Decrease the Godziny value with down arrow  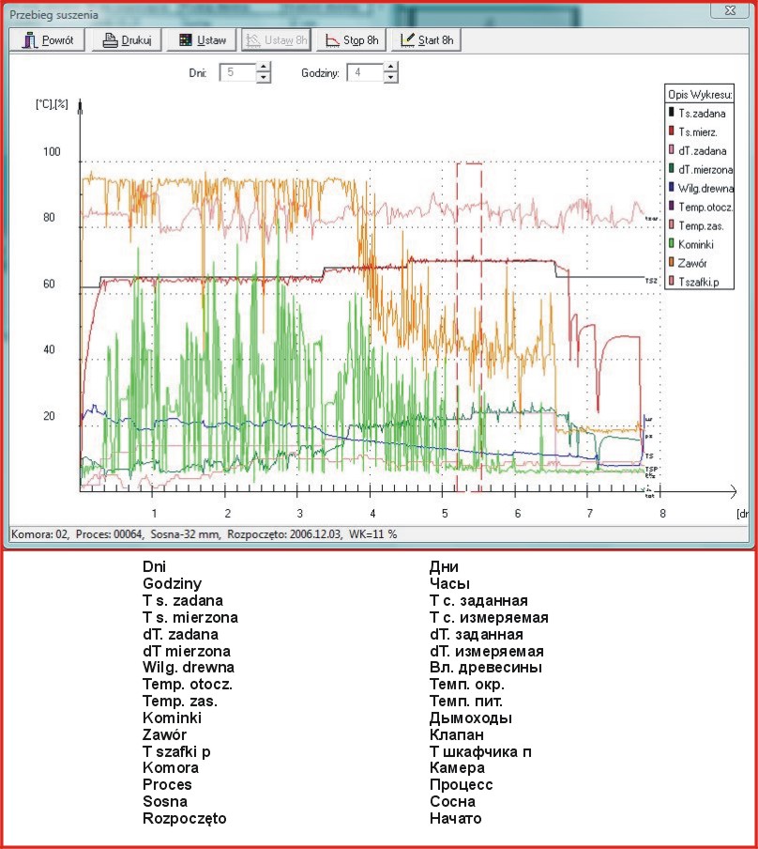[390, 77]
